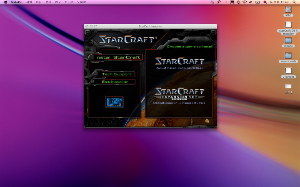Click the pen-shaped menu bar status icon
300x187 pixels.
click(219, 2)
